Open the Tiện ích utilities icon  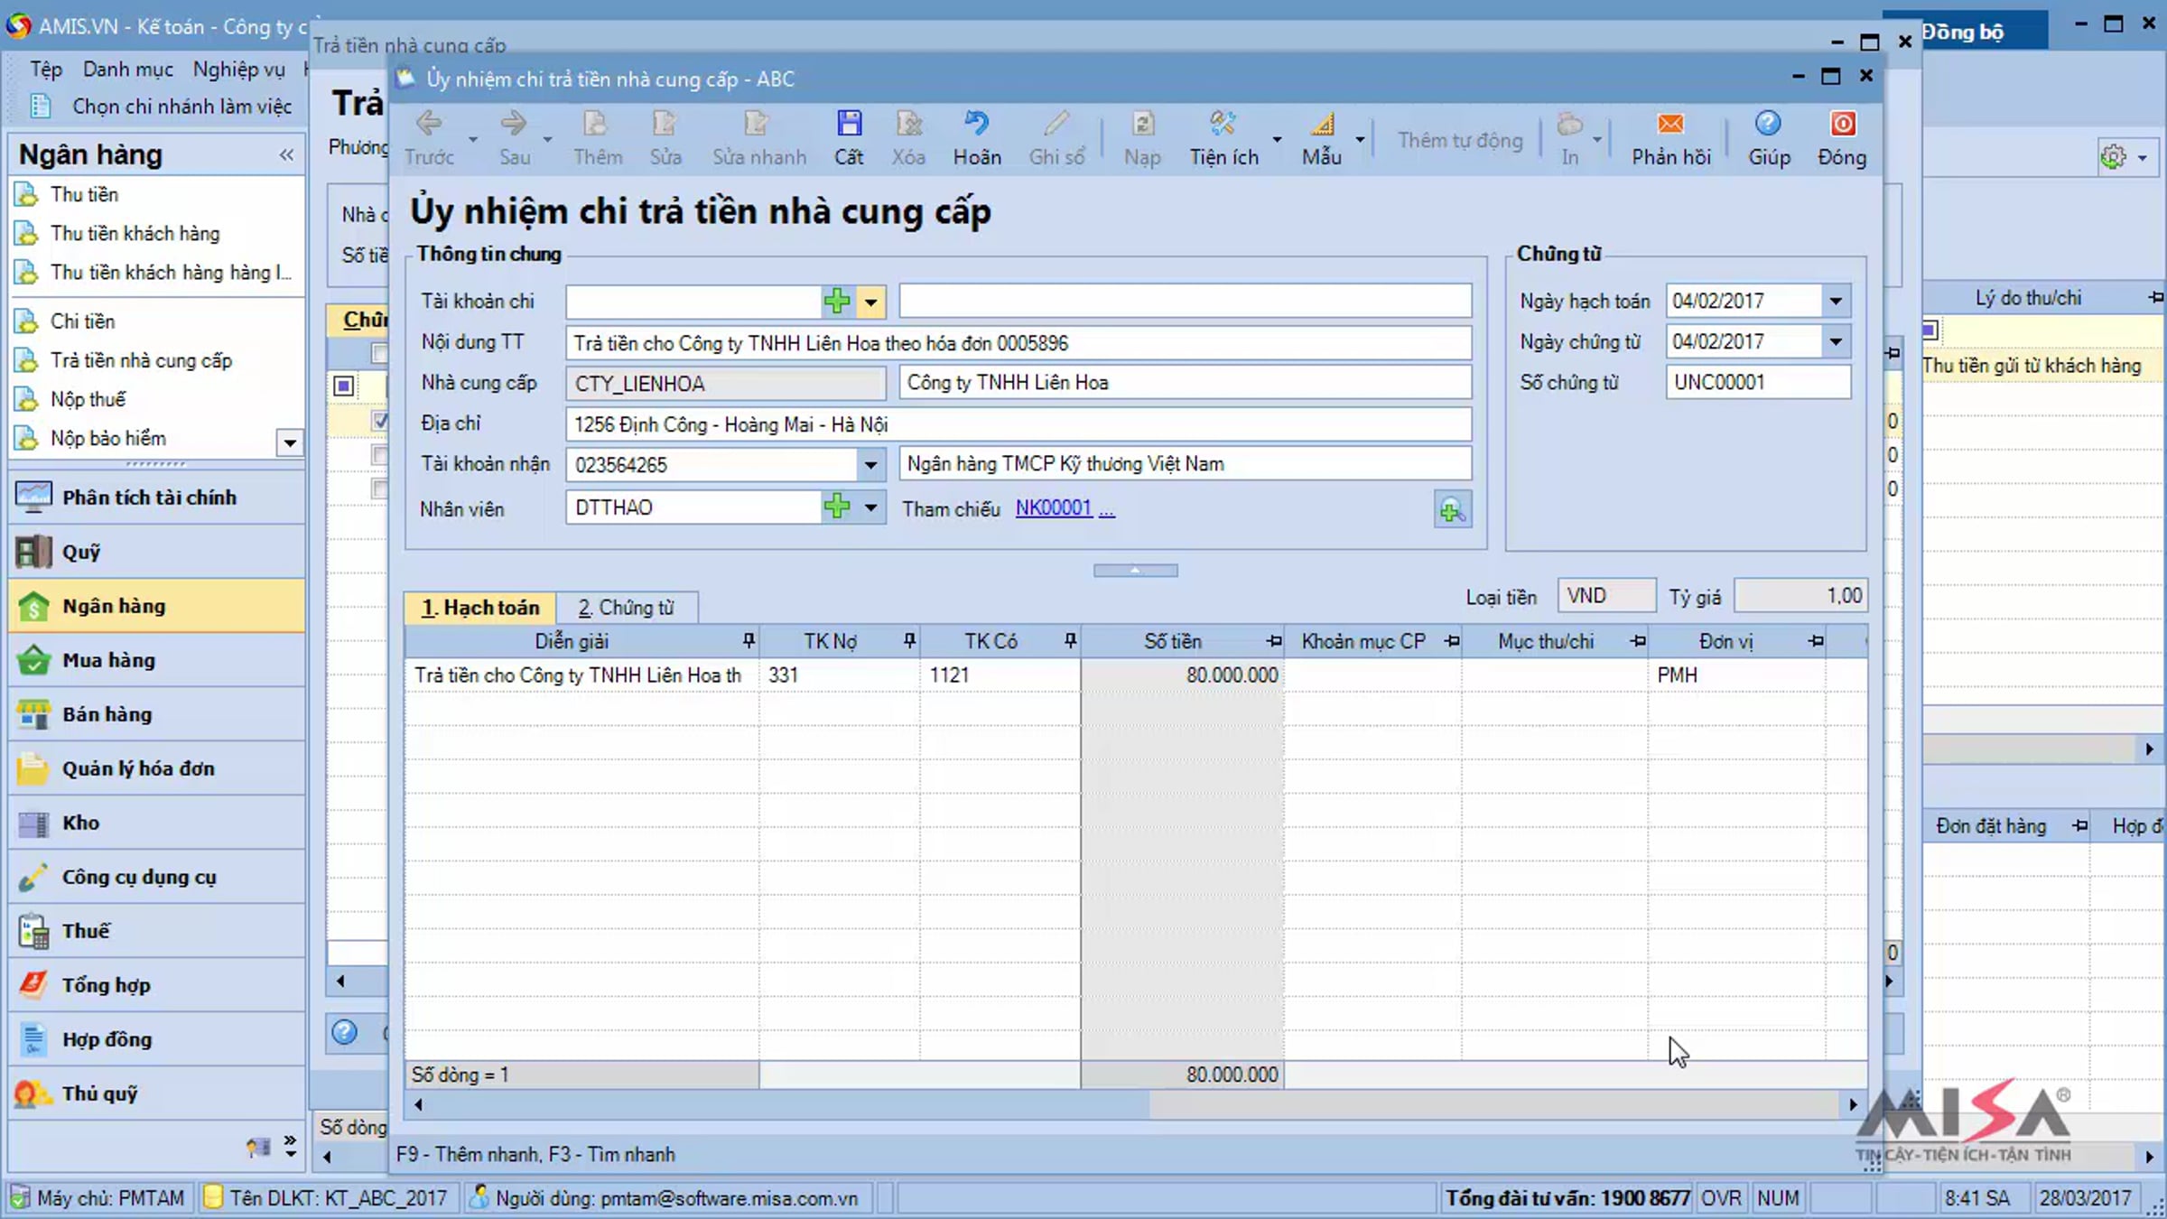point(1223,124)
